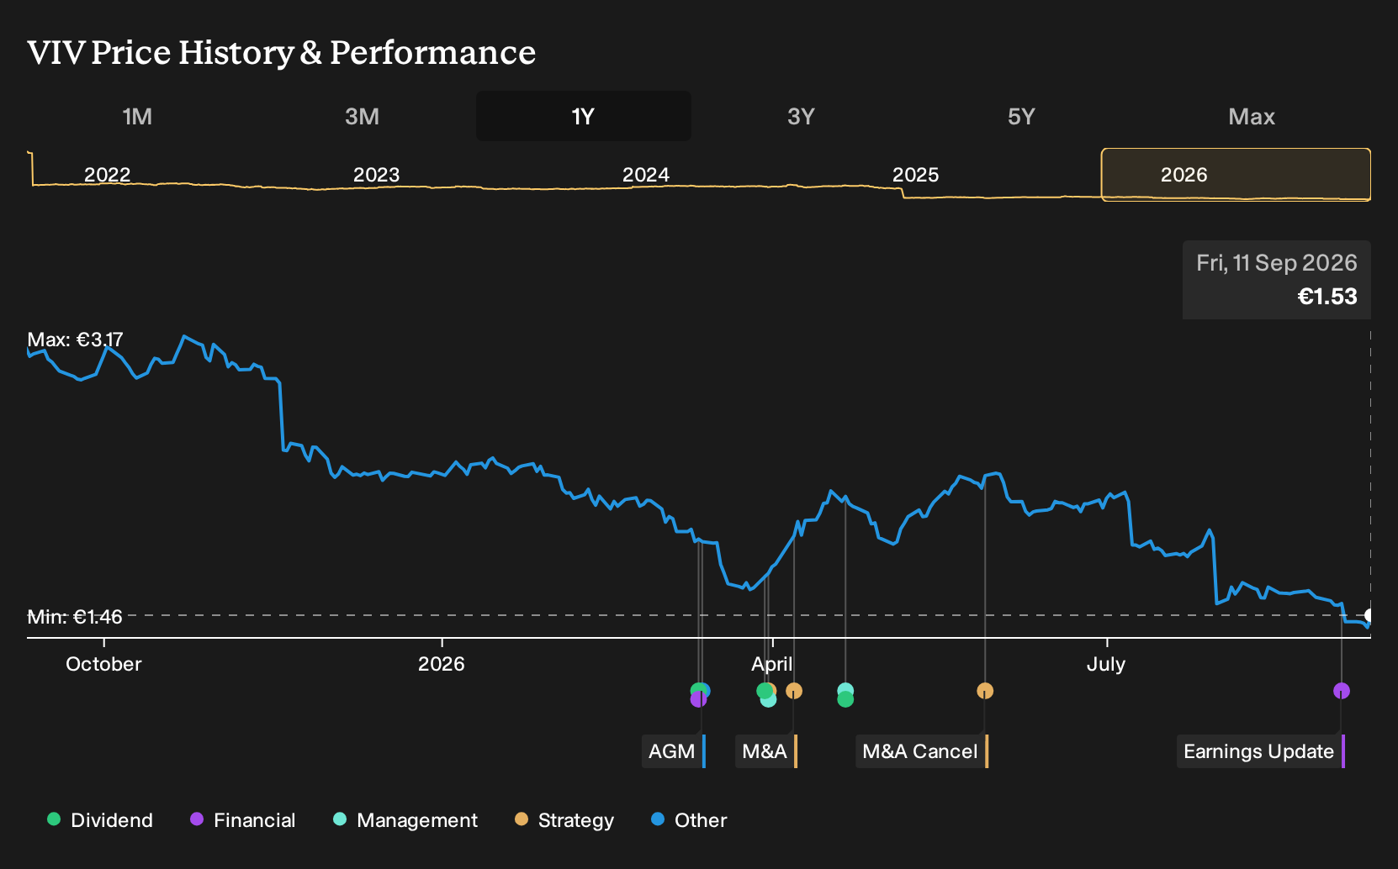Jump to 2024 in the overview strip

(646, 175)
